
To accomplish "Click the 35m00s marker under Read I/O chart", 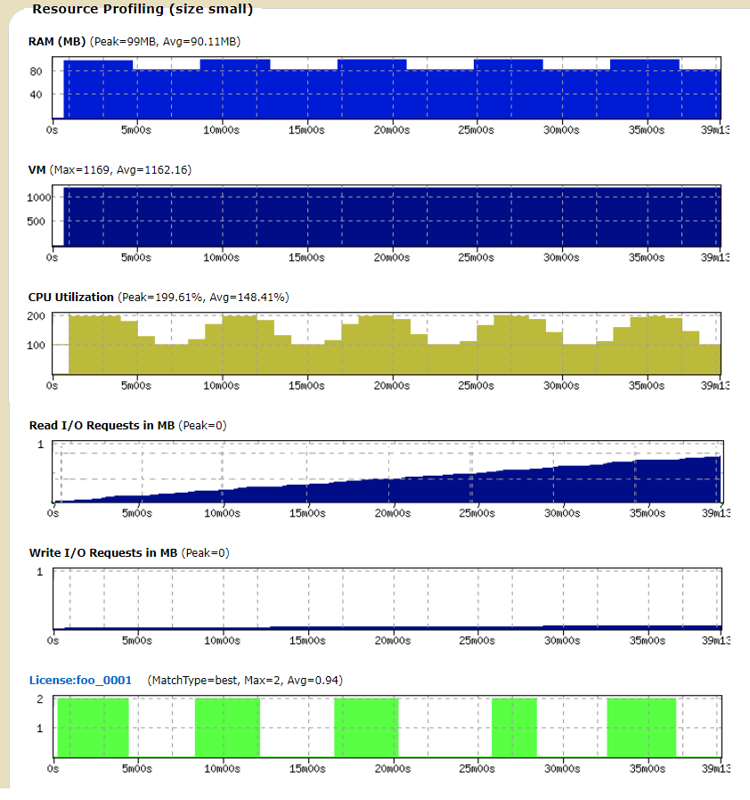I will [x=646, y=513].
